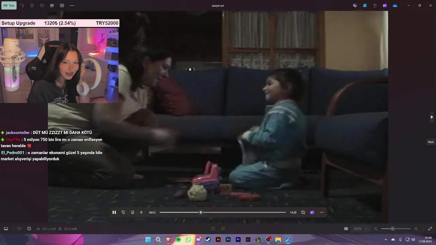This screenshot has width=436, height=245.
Task: Click the 223.8 MB file size text
Action: [x=70, y=229]
